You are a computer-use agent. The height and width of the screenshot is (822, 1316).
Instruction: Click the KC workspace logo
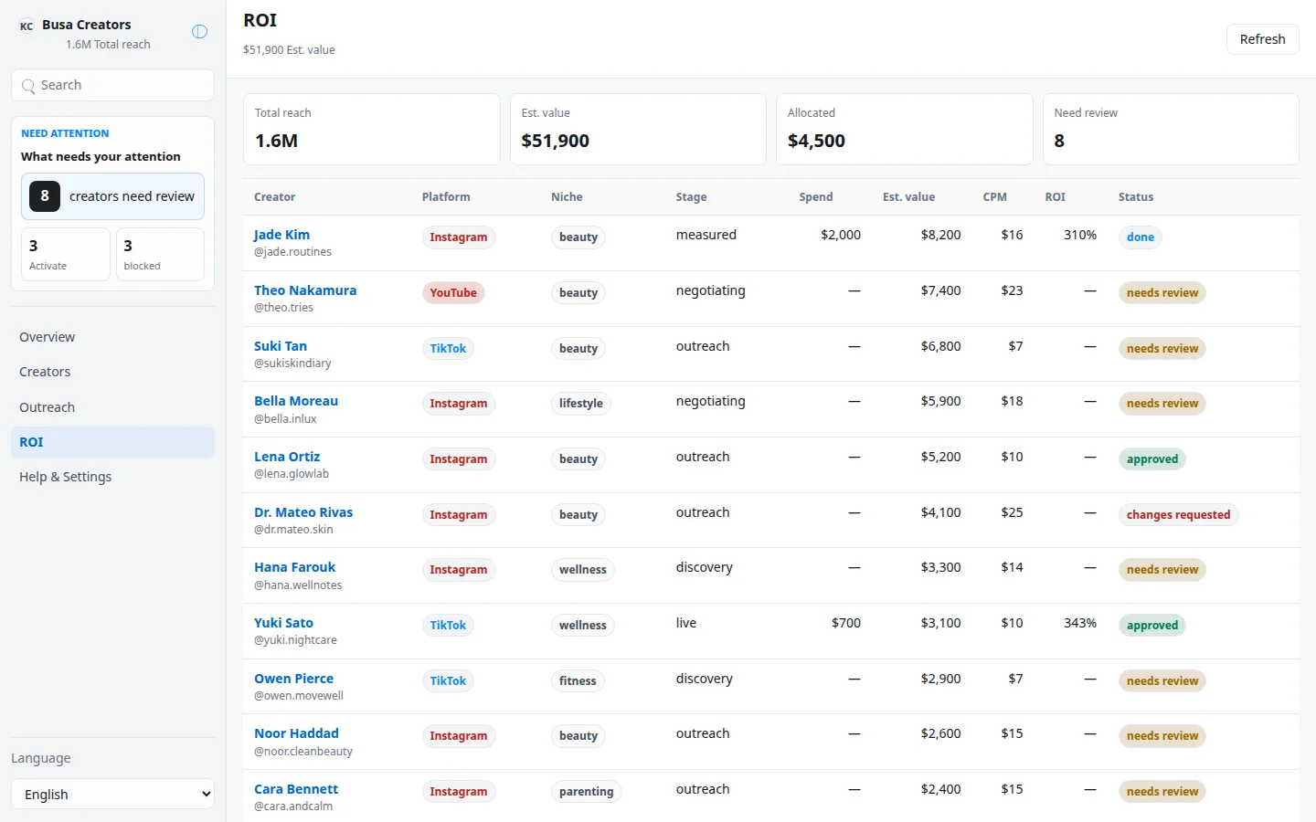(x=27, y=26)
